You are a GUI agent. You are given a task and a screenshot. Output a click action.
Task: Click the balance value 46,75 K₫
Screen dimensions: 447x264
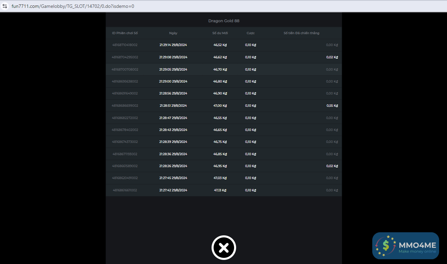point(220,142)
